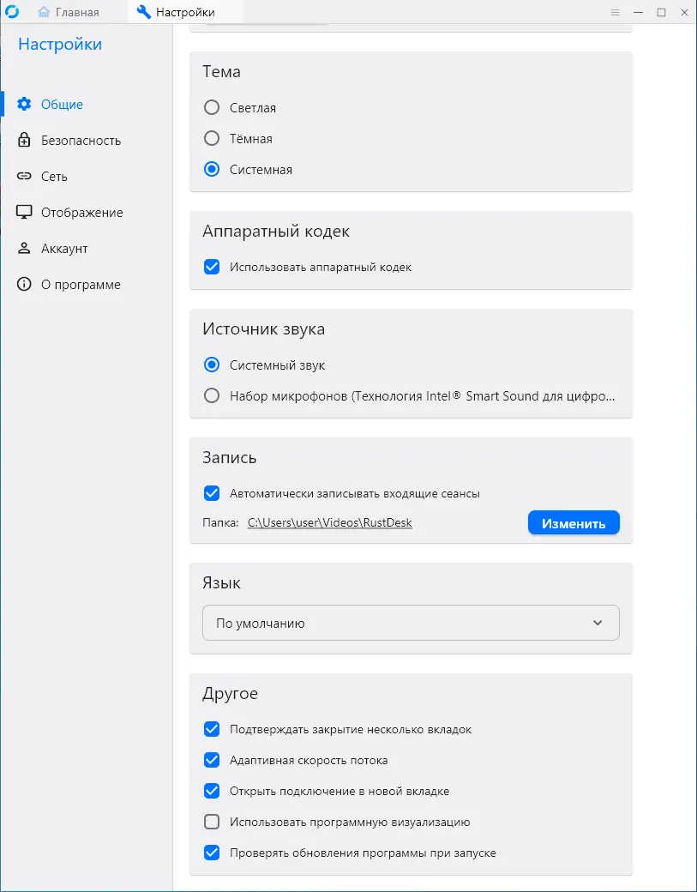Disable Использовать аппаратный кодек checkbox
Viewport: 697px width, 892px height.
(x=212, y=268)
